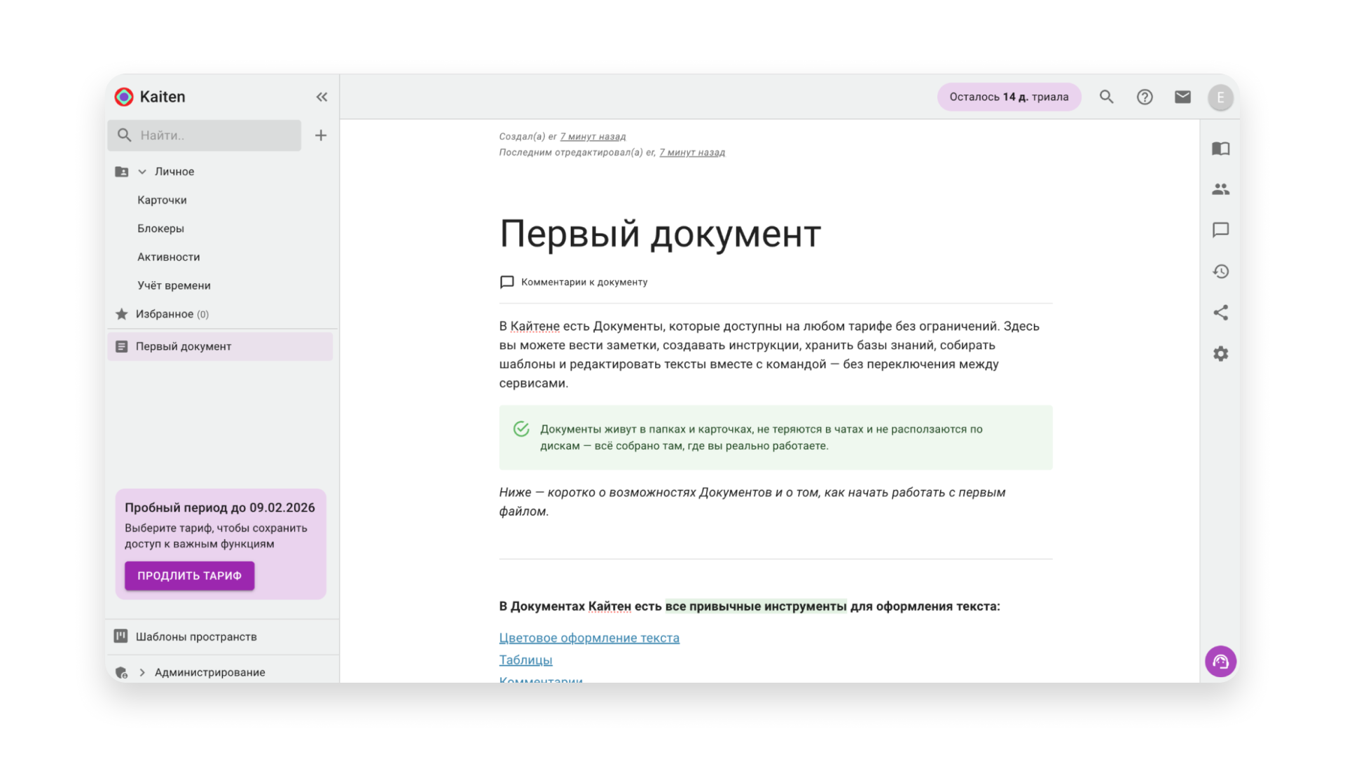Viewport: 1345px width, 757px height.
Task: Open the version history clock icon
Action: click(1221, 271)
